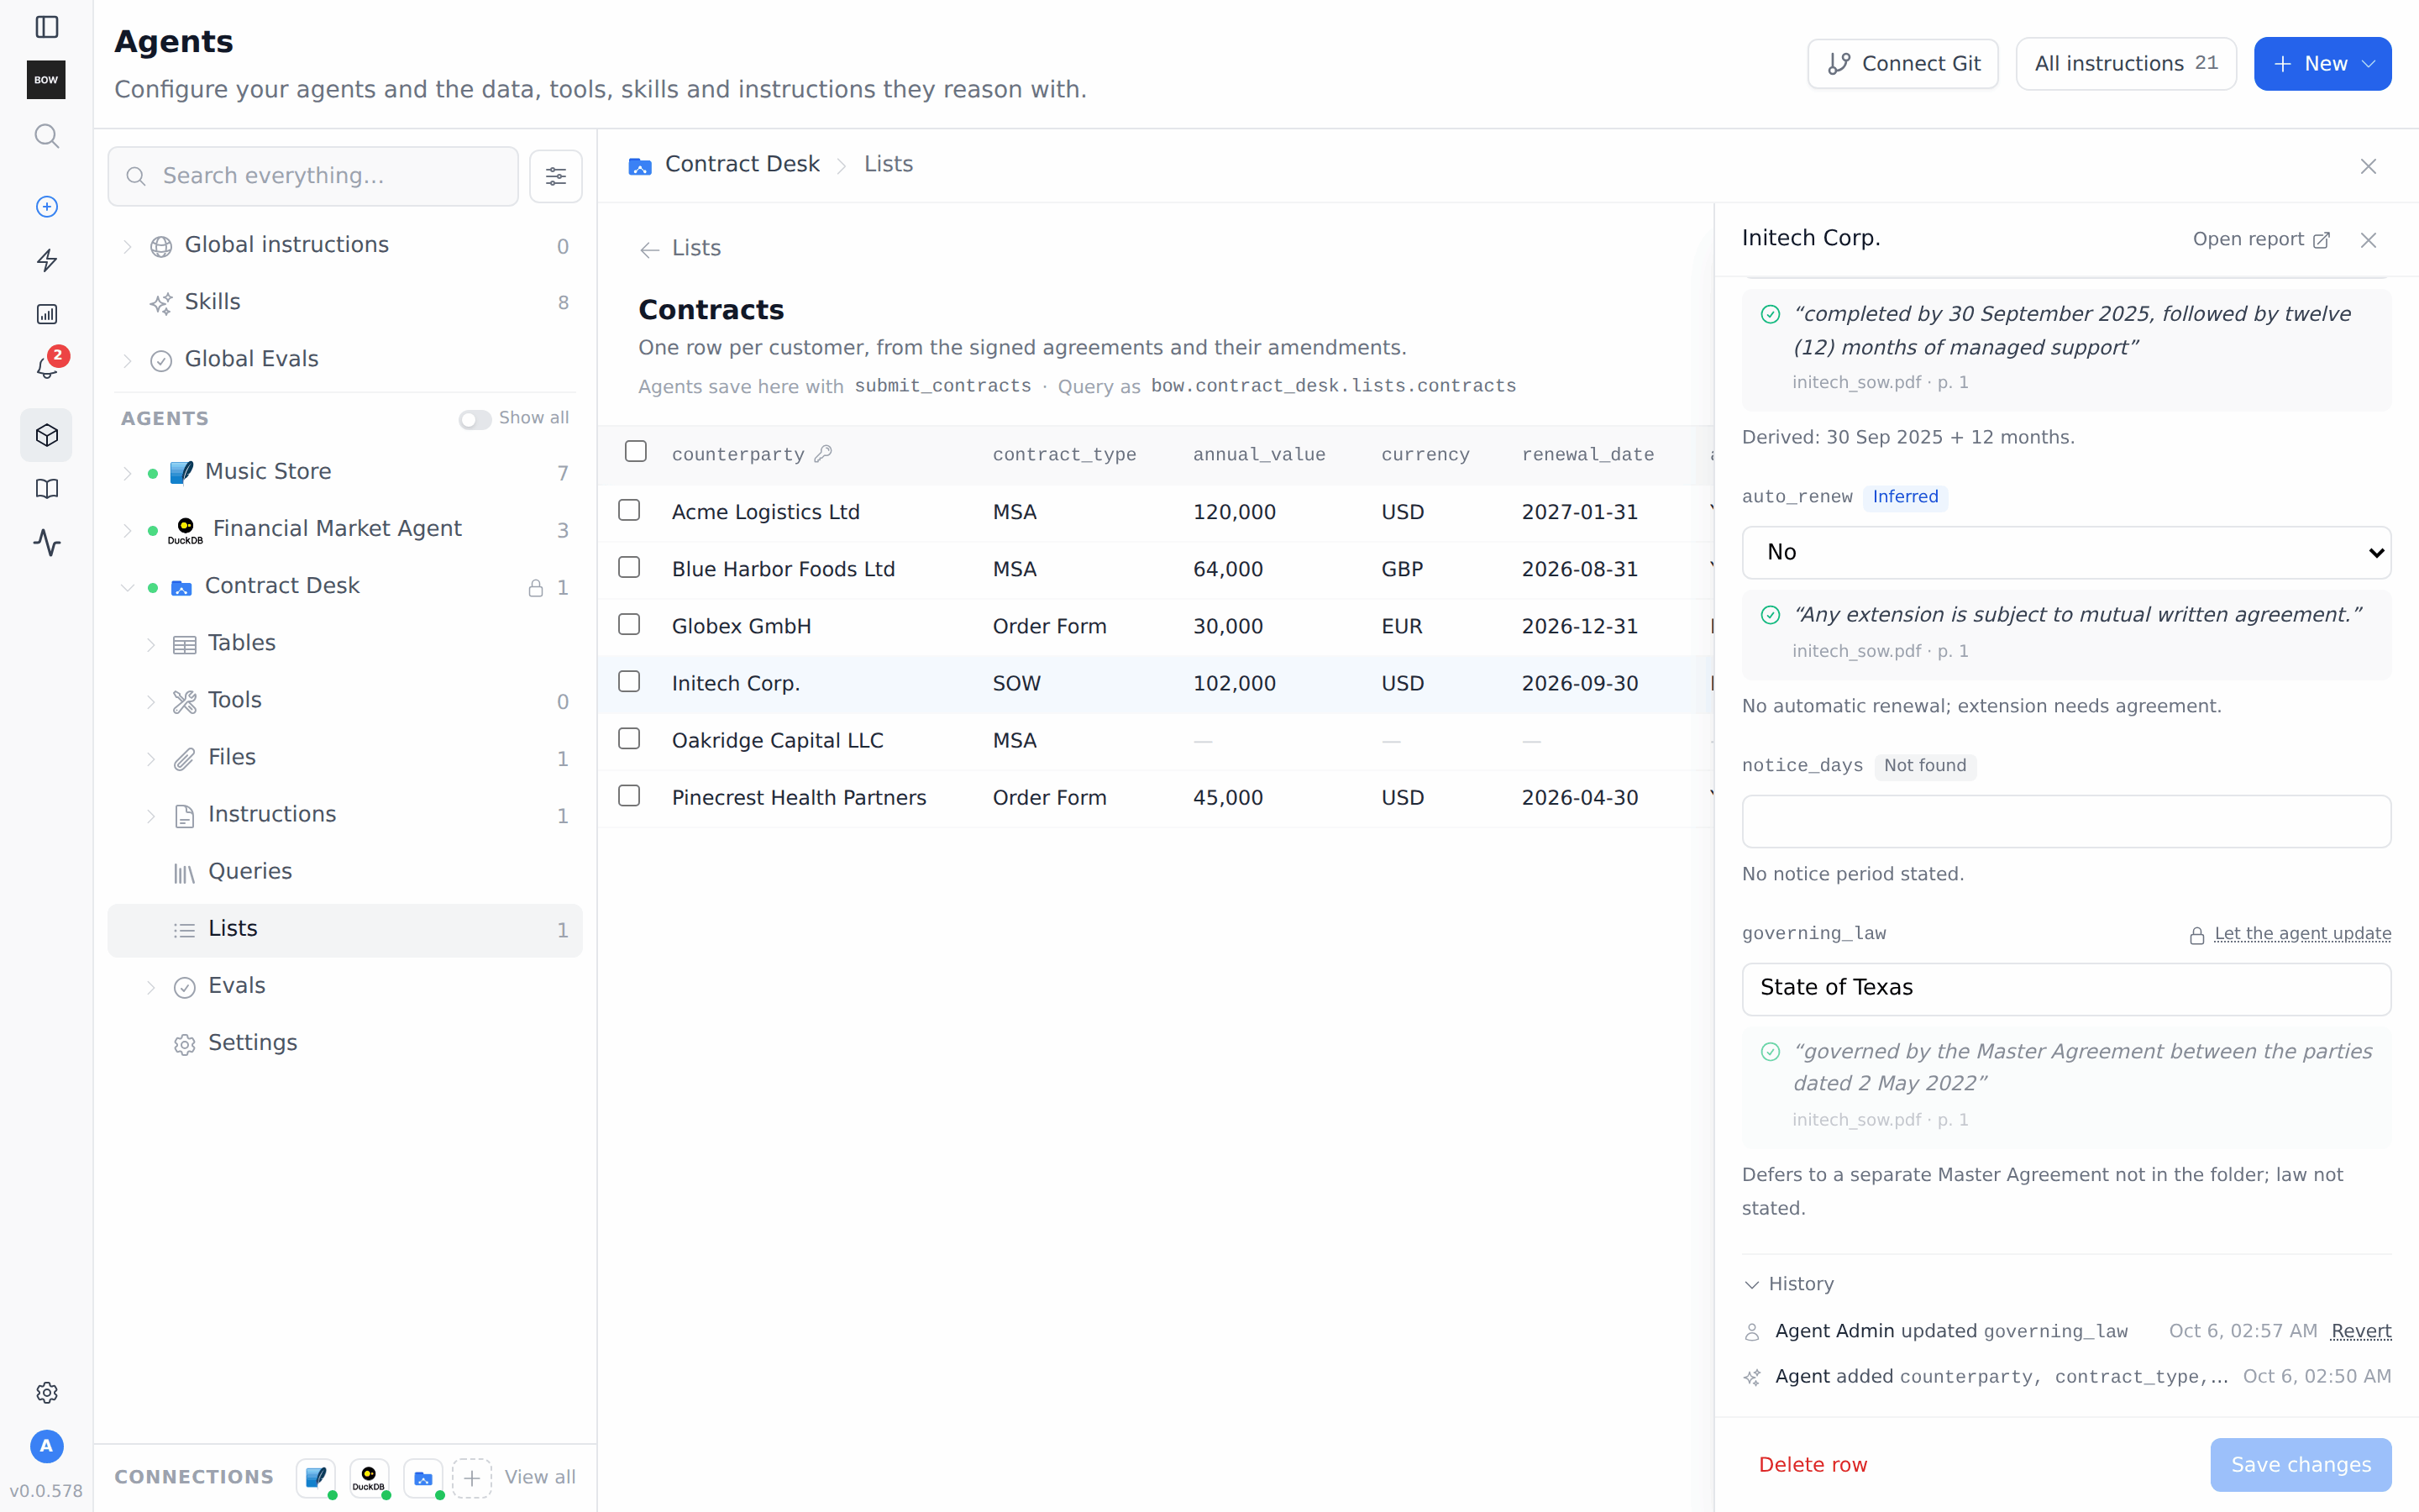Open the activity pulse icon

pos(46,543)
